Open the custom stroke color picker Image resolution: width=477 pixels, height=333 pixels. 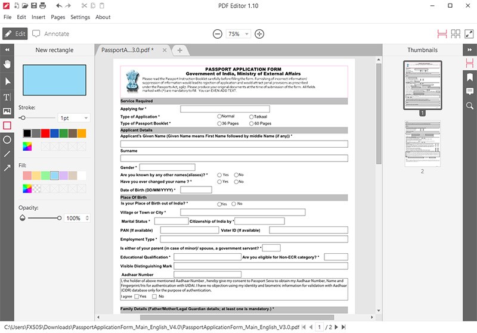pos(27,147)
